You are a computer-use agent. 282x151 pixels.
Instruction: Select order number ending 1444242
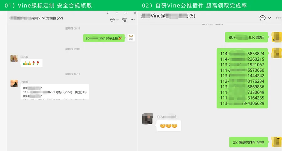pos(242,76)
